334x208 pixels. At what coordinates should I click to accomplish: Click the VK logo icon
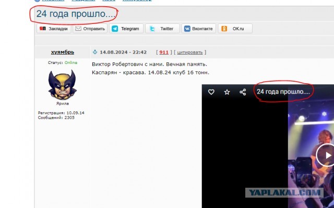tap(187, 29)
